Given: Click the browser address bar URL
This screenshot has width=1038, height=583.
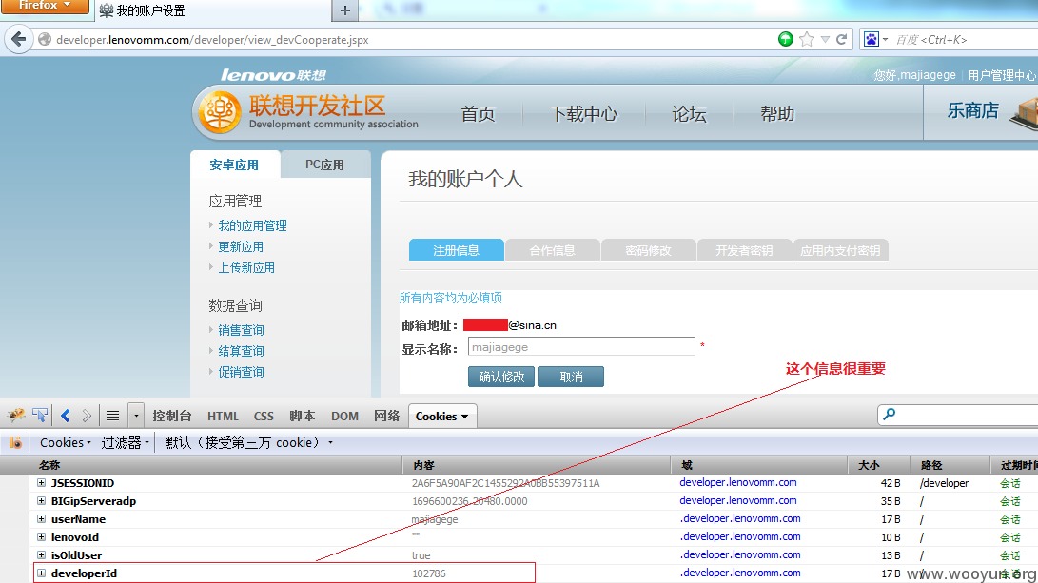Looking at the screenshot, I should [x=212, y=40].
